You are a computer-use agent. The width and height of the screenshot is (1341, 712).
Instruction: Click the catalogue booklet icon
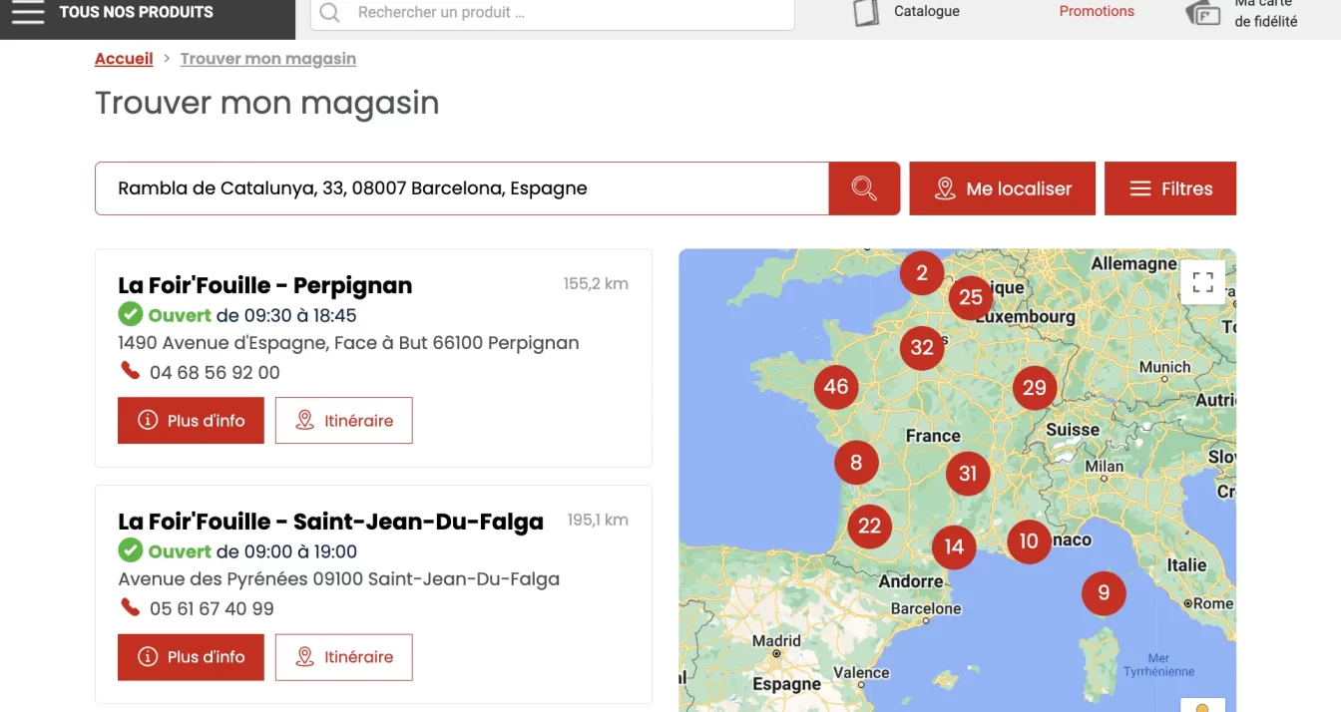[866, 12]
